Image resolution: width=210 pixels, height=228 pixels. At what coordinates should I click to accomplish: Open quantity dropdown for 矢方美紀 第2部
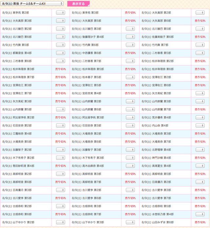tap(200, 93)
